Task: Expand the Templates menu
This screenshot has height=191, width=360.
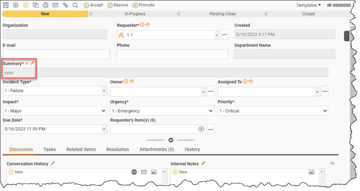Action: (309, 5)
